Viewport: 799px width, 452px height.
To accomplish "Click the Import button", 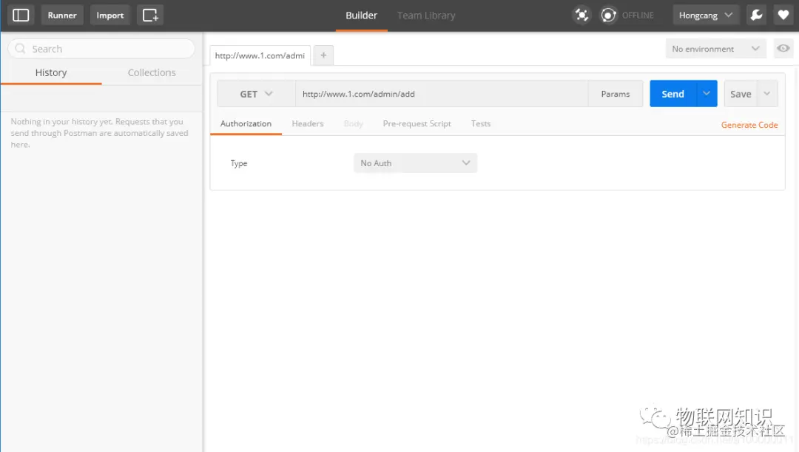I will click(x=110, y=16).
